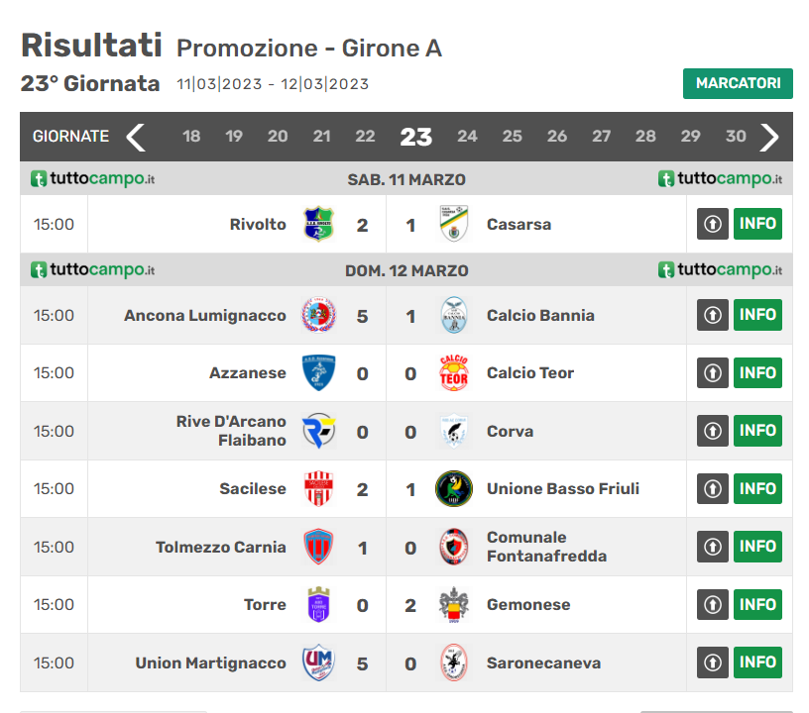Click the Gemonese team crest

point(453,605)
